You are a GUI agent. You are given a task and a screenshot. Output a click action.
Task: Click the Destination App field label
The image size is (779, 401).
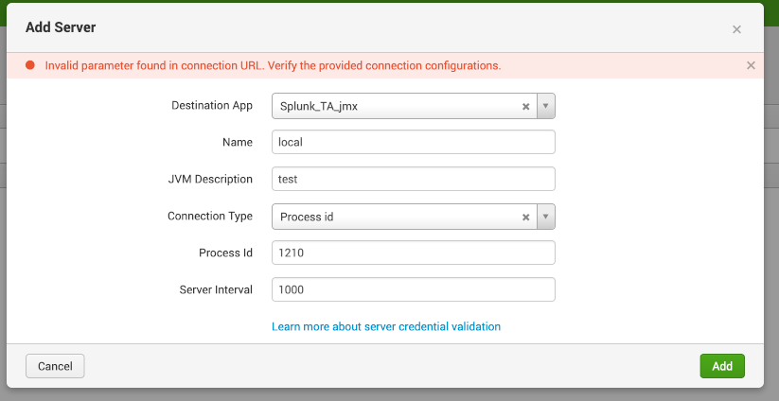click(211, 105)
